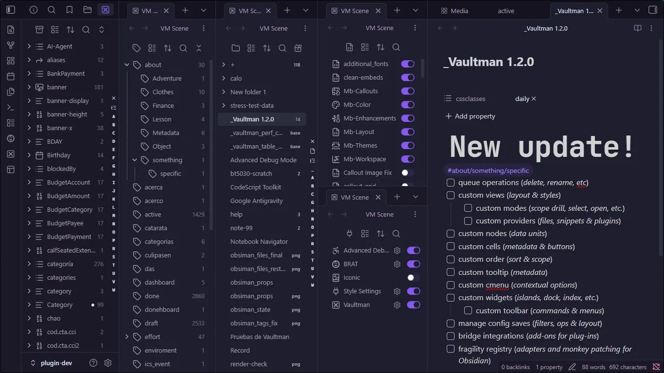Open the search icon in top bar

pos(52,10)
